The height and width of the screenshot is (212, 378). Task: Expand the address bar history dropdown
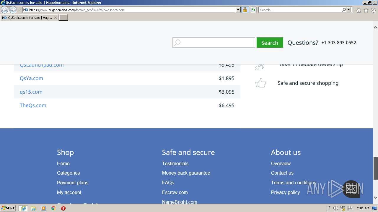click(238, 10)
